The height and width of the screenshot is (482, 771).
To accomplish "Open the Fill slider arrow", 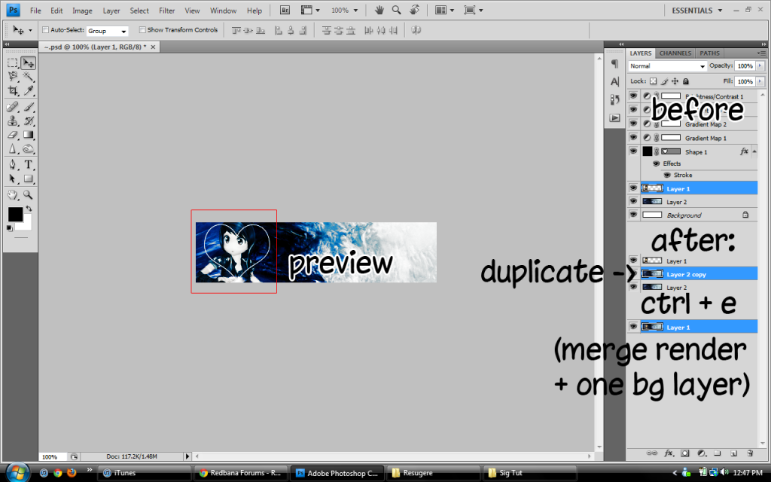I will [760, 81].
